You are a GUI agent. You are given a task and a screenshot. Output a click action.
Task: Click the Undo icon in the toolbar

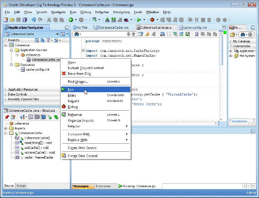click(33, 20)
